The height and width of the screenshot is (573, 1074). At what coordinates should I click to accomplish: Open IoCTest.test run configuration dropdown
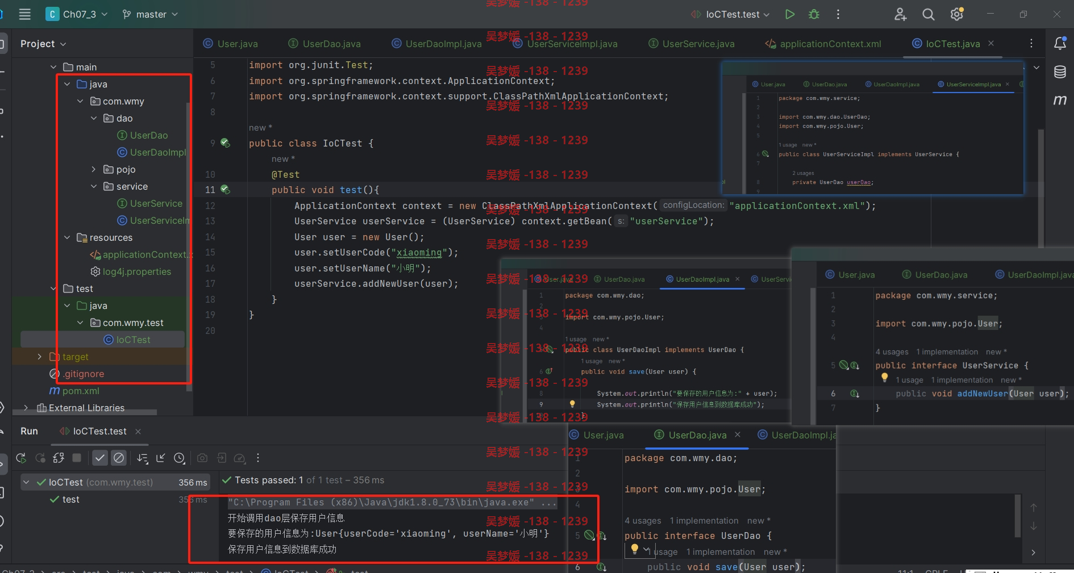(730, 14)
